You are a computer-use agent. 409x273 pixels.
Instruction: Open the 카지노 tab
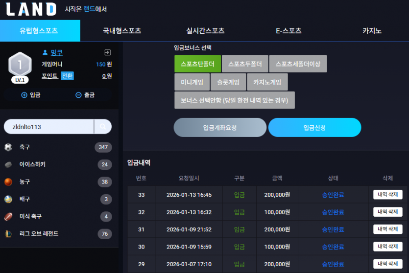[372, 31]
